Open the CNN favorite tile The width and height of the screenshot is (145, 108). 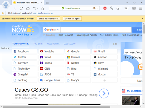[51, 69]
